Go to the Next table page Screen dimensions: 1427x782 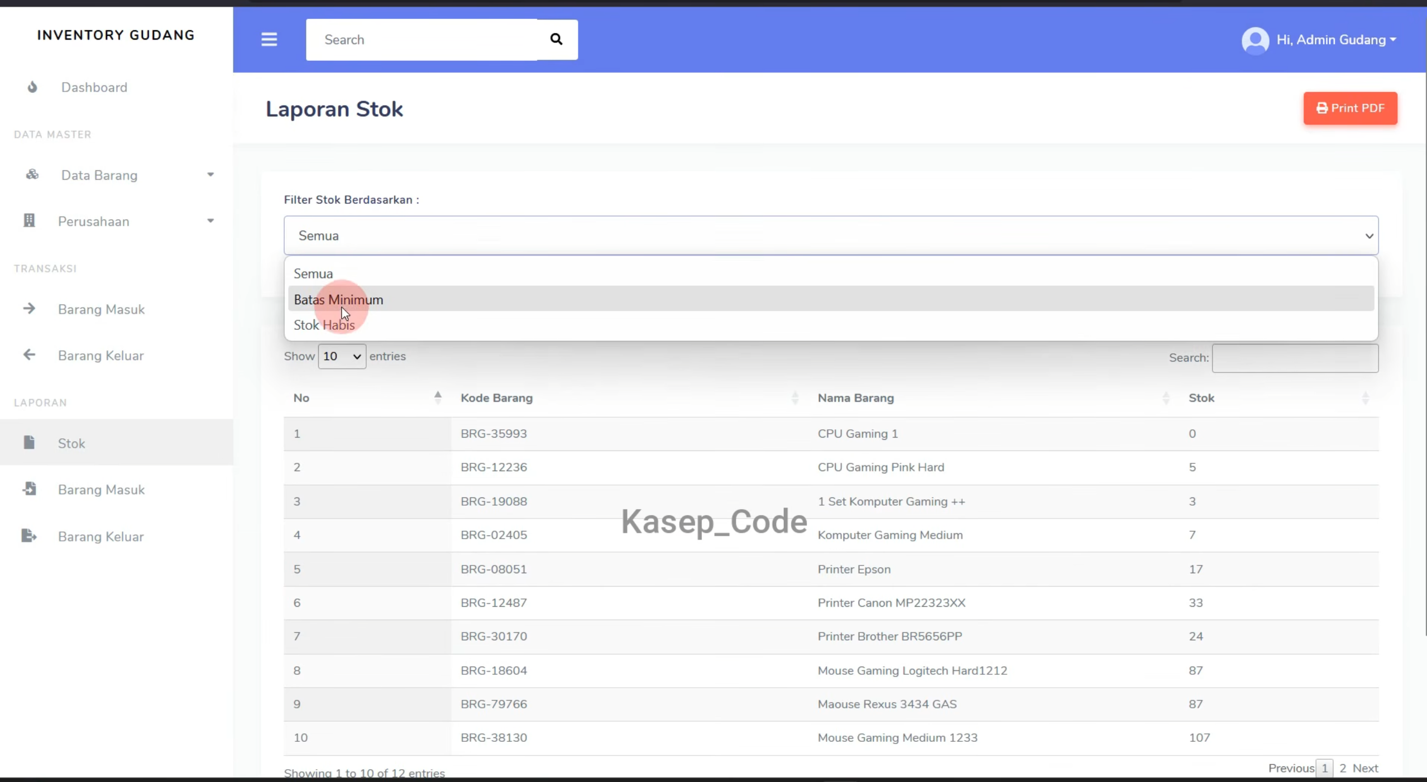1366,768
